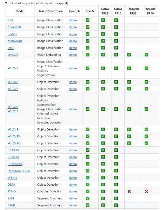The height and width of the screenshot is (210, 165).
Task: Open the demo link for YOLOv8
Action: pos(73,109)
